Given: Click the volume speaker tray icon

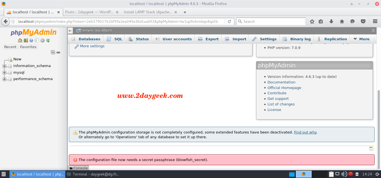Looking at the screenshot, I should point(344,174).
